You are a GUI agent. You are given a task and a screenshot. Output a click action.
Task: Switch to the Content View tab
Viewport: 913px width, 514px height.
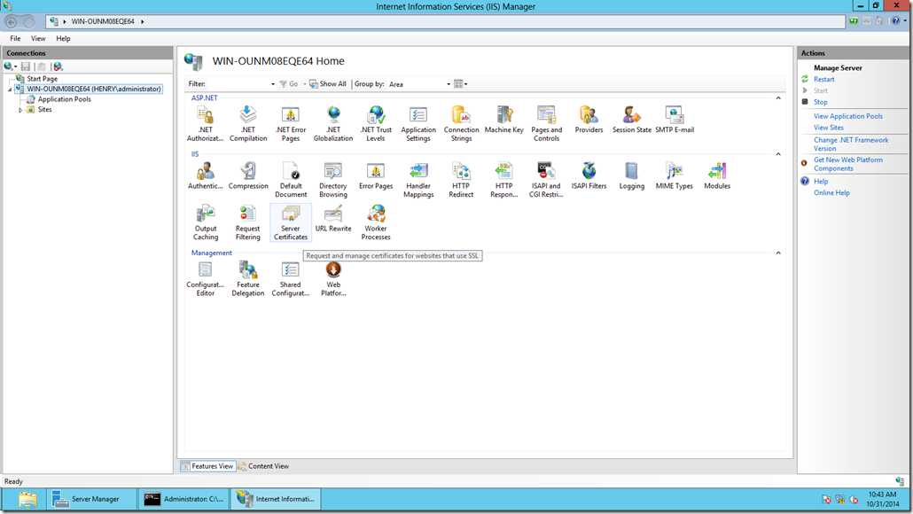263,466
